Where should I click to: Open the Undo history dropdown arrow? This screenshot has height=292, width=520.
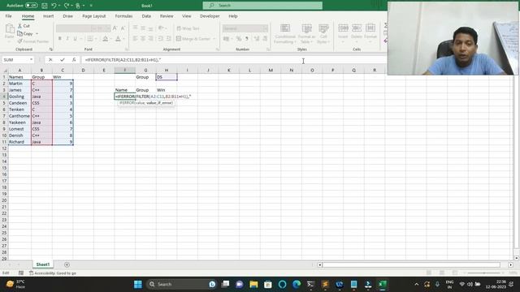(x=59, y=6)
